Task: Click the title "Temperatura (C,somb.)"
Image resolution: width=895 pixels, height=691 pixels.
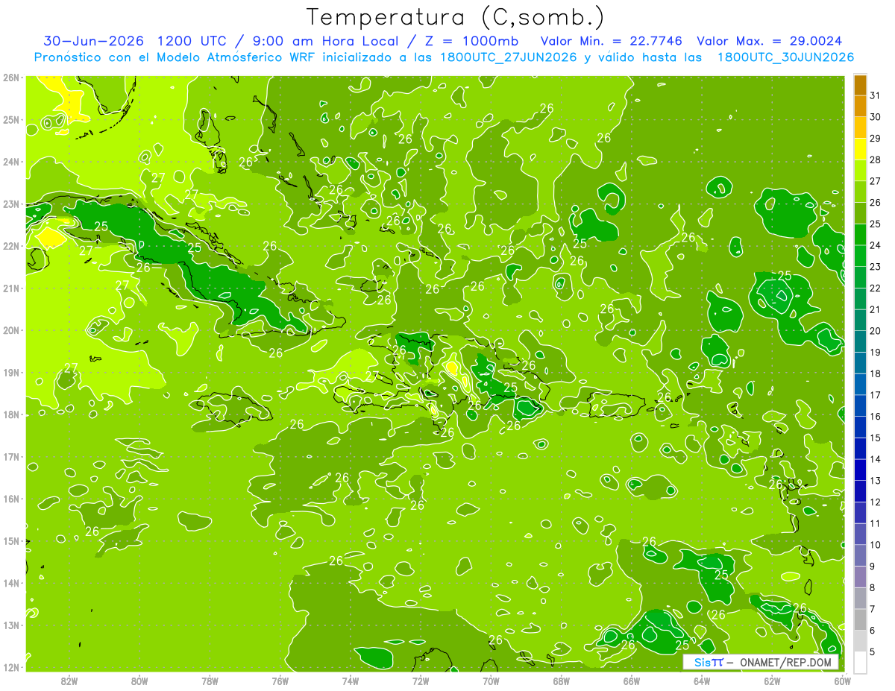Action: coord(455,17)
